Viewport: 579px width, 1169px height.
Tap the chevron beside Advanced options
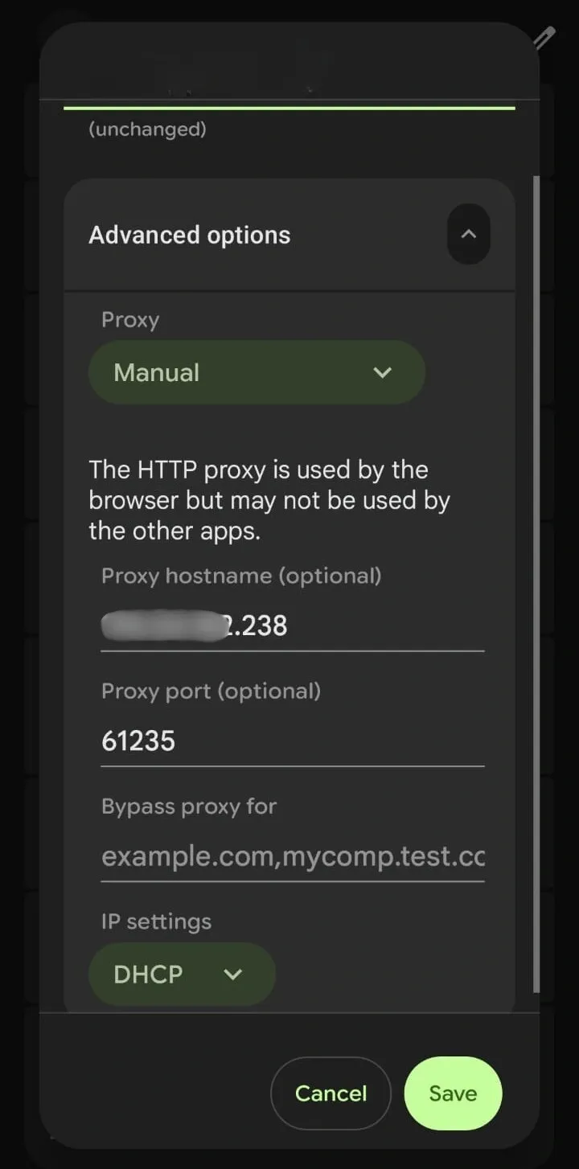tap(468, 234)
